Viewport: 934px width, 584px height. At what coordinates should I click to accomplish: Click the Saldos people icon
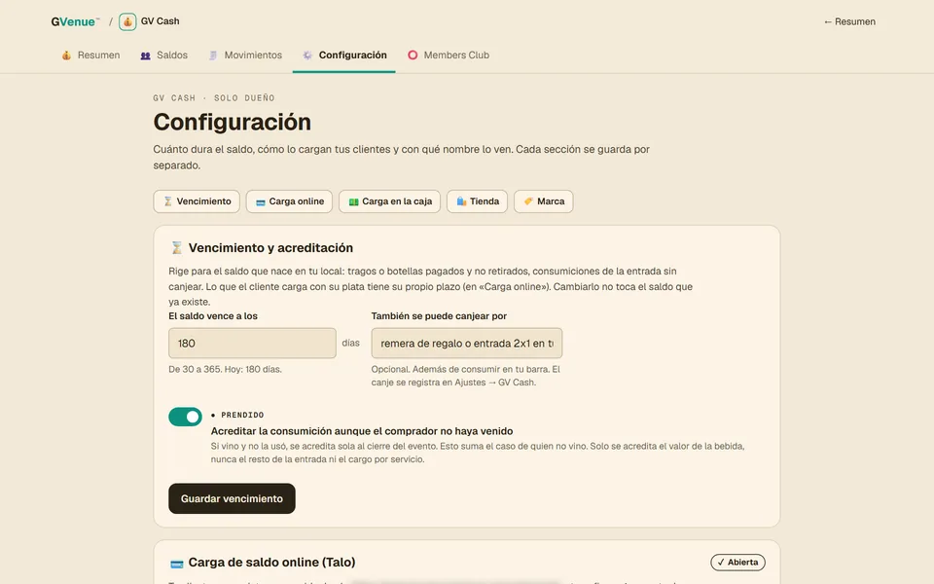(x=145, y=55)
